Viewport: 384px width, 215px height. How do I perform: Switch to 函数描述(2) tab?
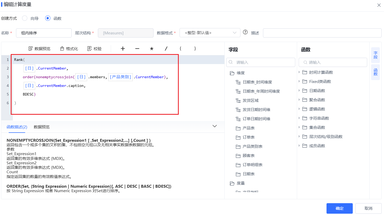[17, 127]
